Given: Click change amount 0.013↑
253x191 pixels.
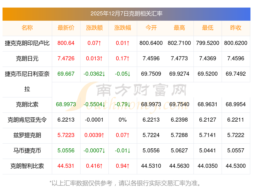Looking at the screenshot, I should pos(94,59).
